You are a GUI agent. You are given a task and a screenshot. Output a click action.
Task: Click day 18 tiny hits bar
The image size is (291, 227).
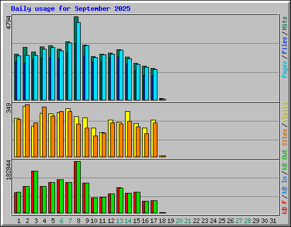(161, 99)
